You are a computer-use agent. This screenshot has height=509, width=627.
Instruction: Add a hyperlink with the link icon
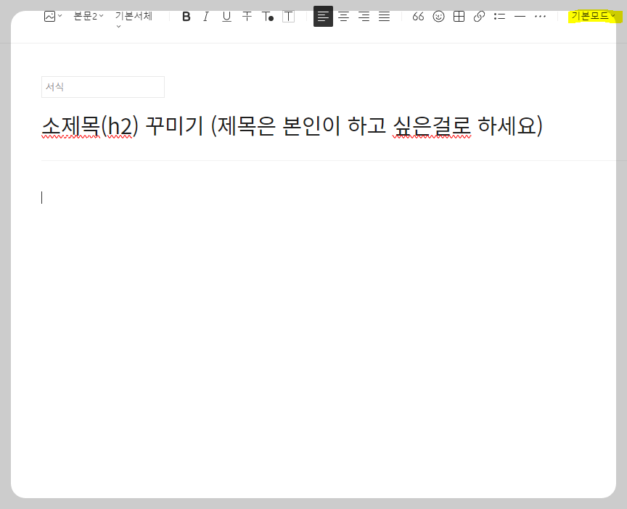(479, 16)
